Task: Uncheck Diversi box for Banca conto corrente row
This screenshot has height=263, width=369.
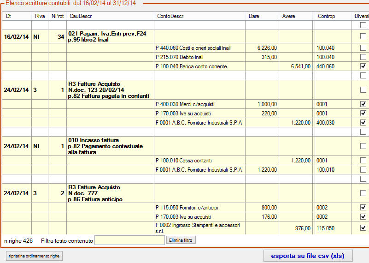Action: [363, 66]
